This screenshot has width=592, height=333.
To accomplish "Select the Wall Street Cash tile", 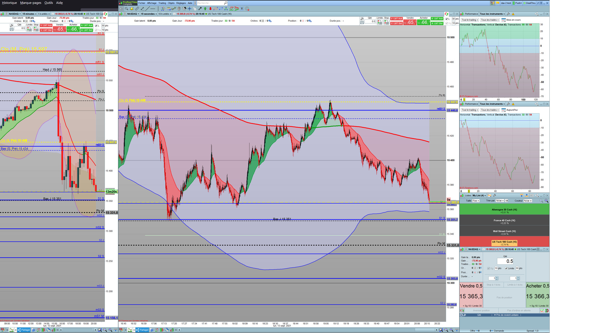I will coord(504,231).
